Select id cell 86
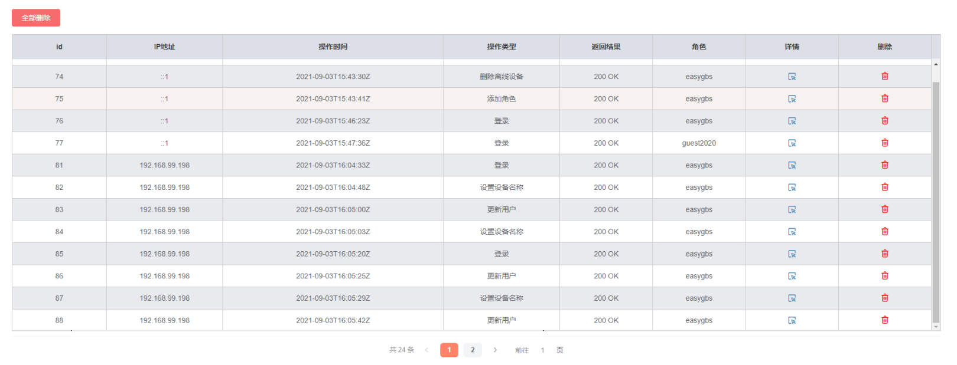Viewport: 957px width, 365px height. (59, 276)
